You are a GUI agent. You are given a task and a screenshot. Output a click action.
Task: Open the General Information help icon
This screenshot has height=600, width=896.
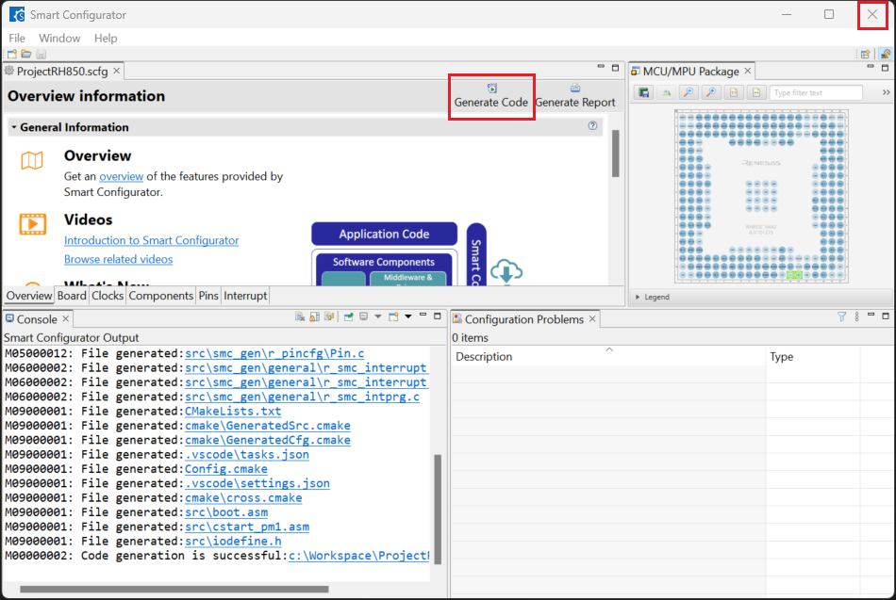[x=592, y=125]
